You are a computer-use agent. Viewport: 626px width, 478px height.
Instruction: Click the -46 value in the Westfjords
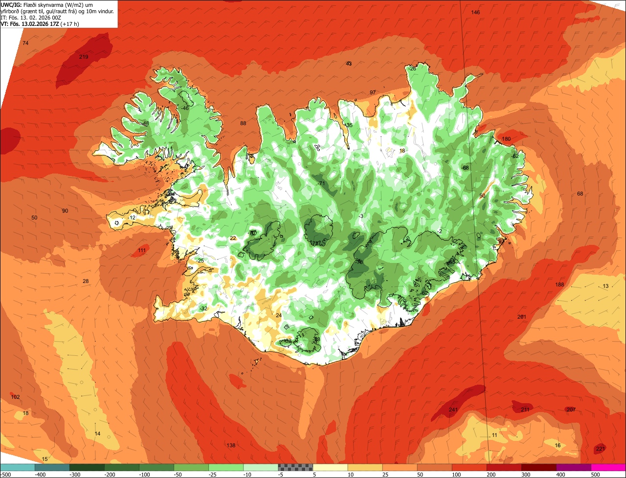click(x=184, y=108)
